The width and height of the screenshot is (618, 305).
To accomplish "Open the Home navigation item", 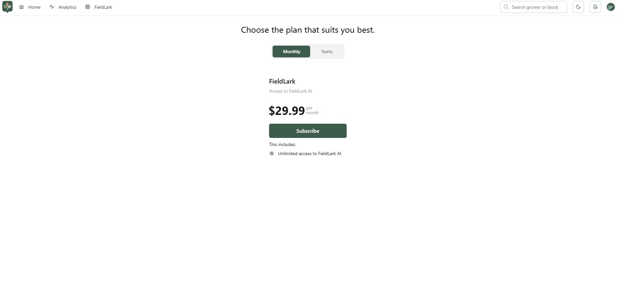I will tap(34, 7).
